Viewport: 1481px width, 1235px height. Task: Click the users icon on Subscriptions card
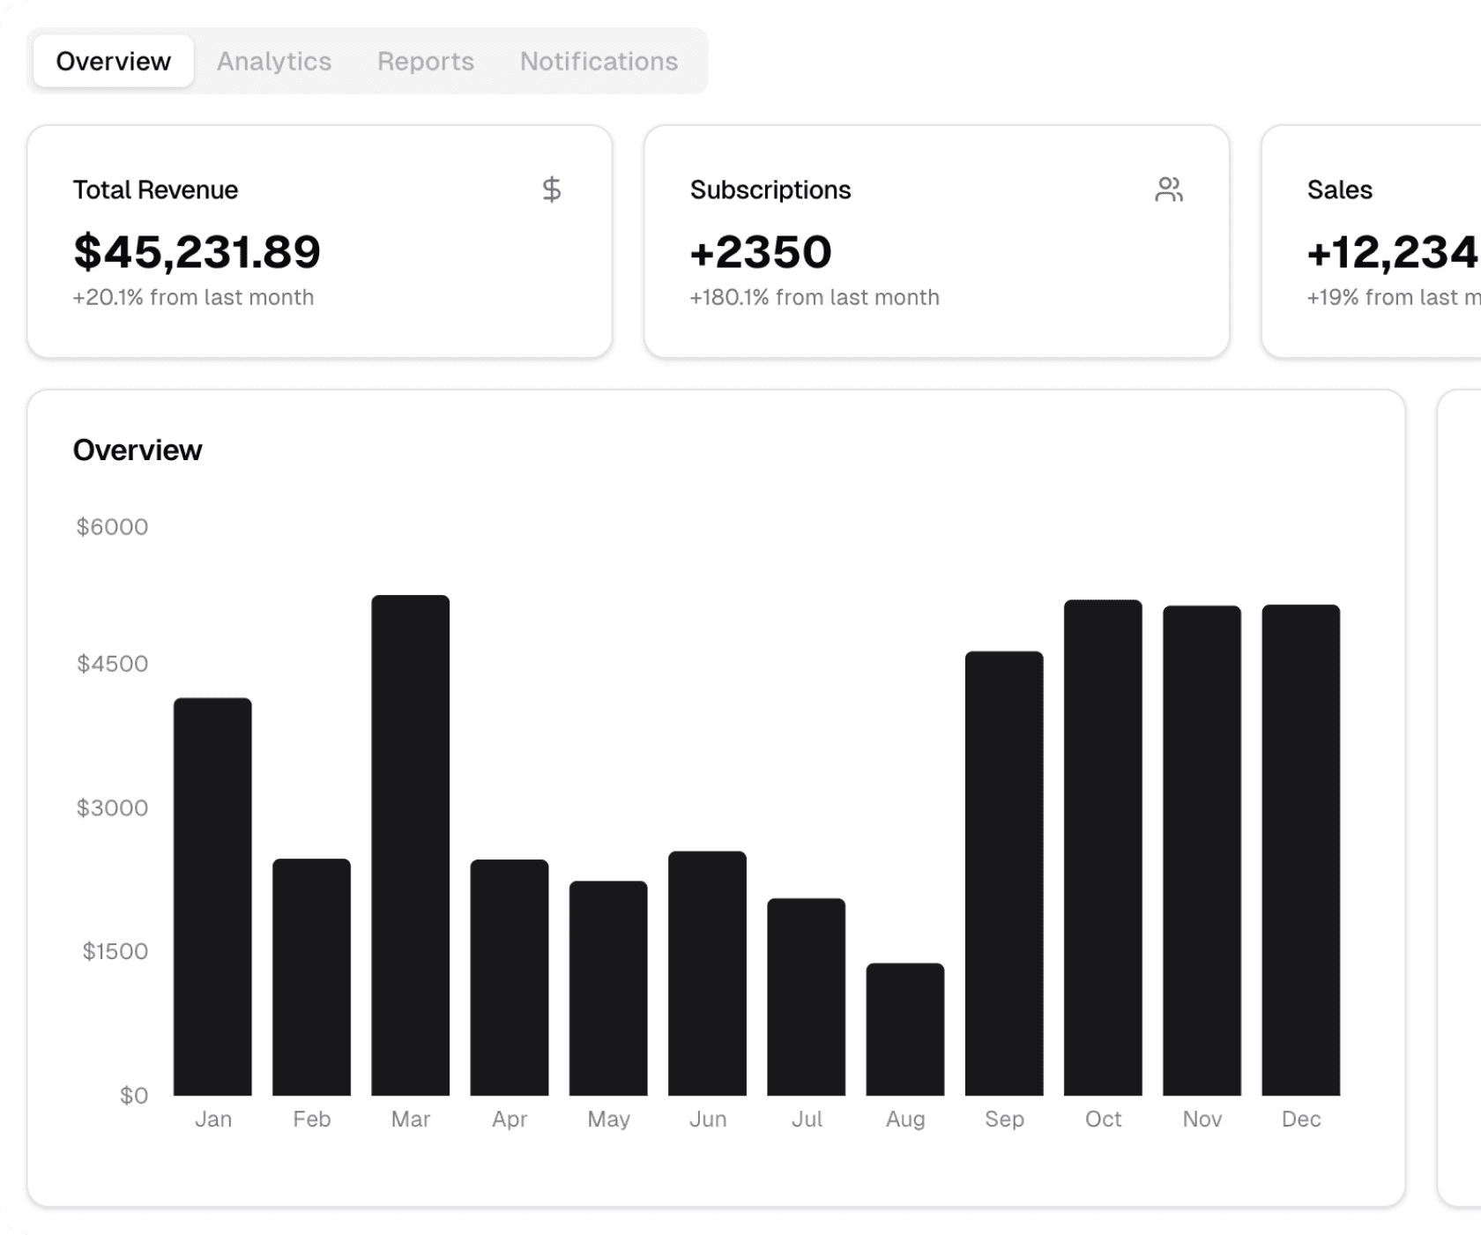click(x=1169, y=190)
